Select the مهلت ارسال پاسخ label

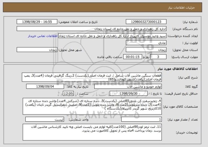185,57
